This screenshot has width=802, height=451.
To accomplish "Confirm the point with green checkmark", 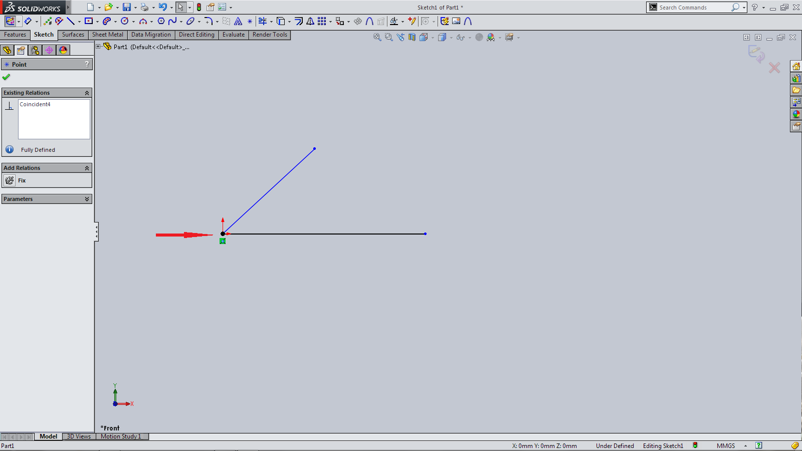I will [7, 77].
